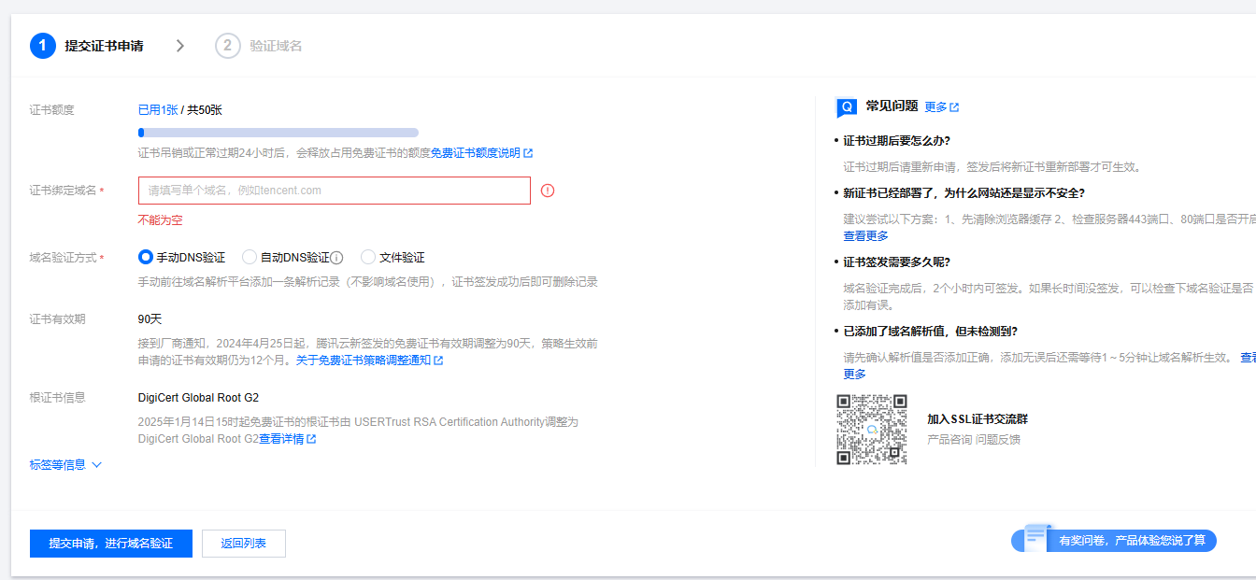Click the 证书绑定域名 input field
The width and height of the screenshot is (1256, 580).
(x=335, y=191)
